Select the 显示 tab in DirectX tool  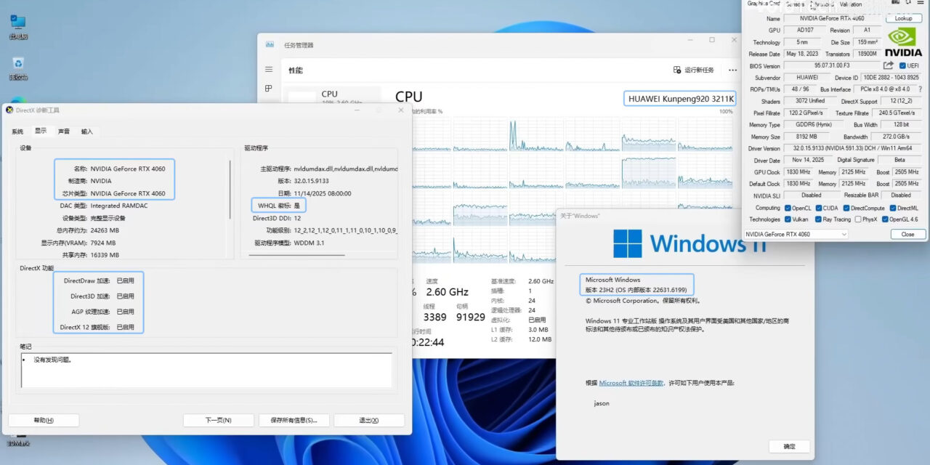(x=41, y=131)
